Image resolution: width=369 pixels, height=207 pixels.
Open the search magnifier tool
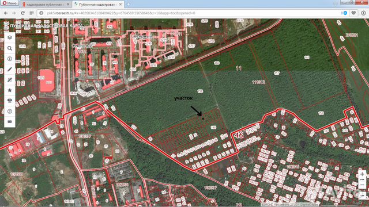point(10,48)
